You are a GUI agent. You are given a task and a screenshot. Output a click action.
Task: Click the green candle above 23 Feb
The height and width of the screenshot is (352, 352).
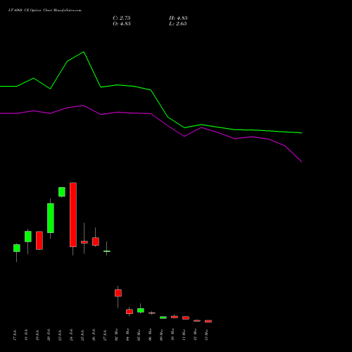click(x=62, y=191)
